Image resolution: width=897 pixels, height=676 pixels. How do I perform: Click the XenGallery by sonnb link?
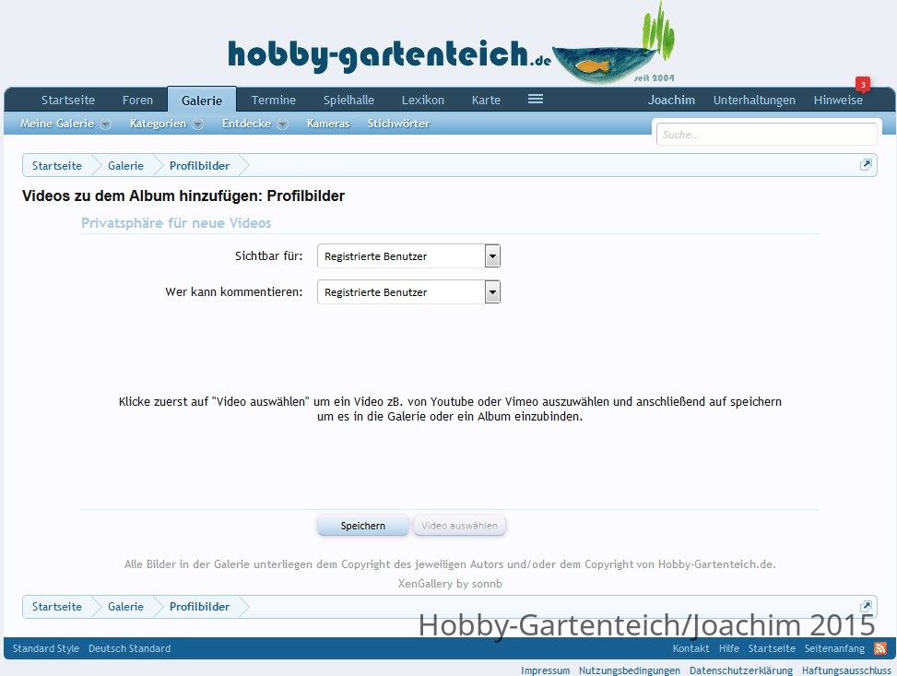click(x=450, y=583)
